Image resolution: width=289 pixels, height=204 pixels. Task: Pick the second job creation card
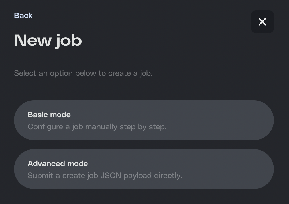point(144,169)
